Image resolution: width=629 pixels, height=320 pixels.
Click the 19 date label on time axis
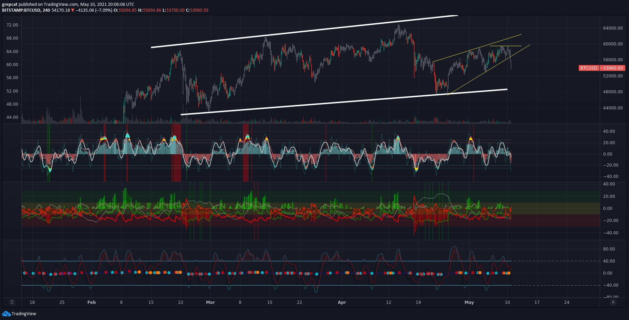click(x=418, y=302)
